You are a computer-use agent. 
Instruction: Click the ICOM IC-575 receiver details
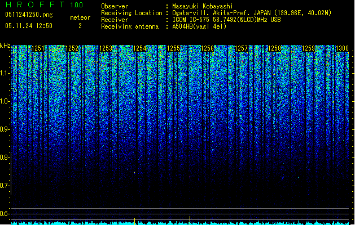[x=227, y=20]
